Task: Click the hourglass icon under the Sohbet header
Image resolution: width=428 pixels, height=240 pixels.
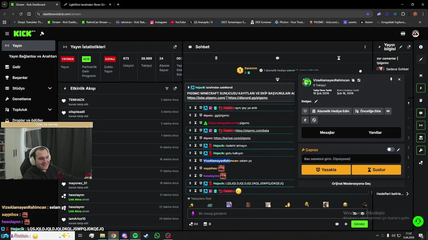Action: click(x=339, y=58)
